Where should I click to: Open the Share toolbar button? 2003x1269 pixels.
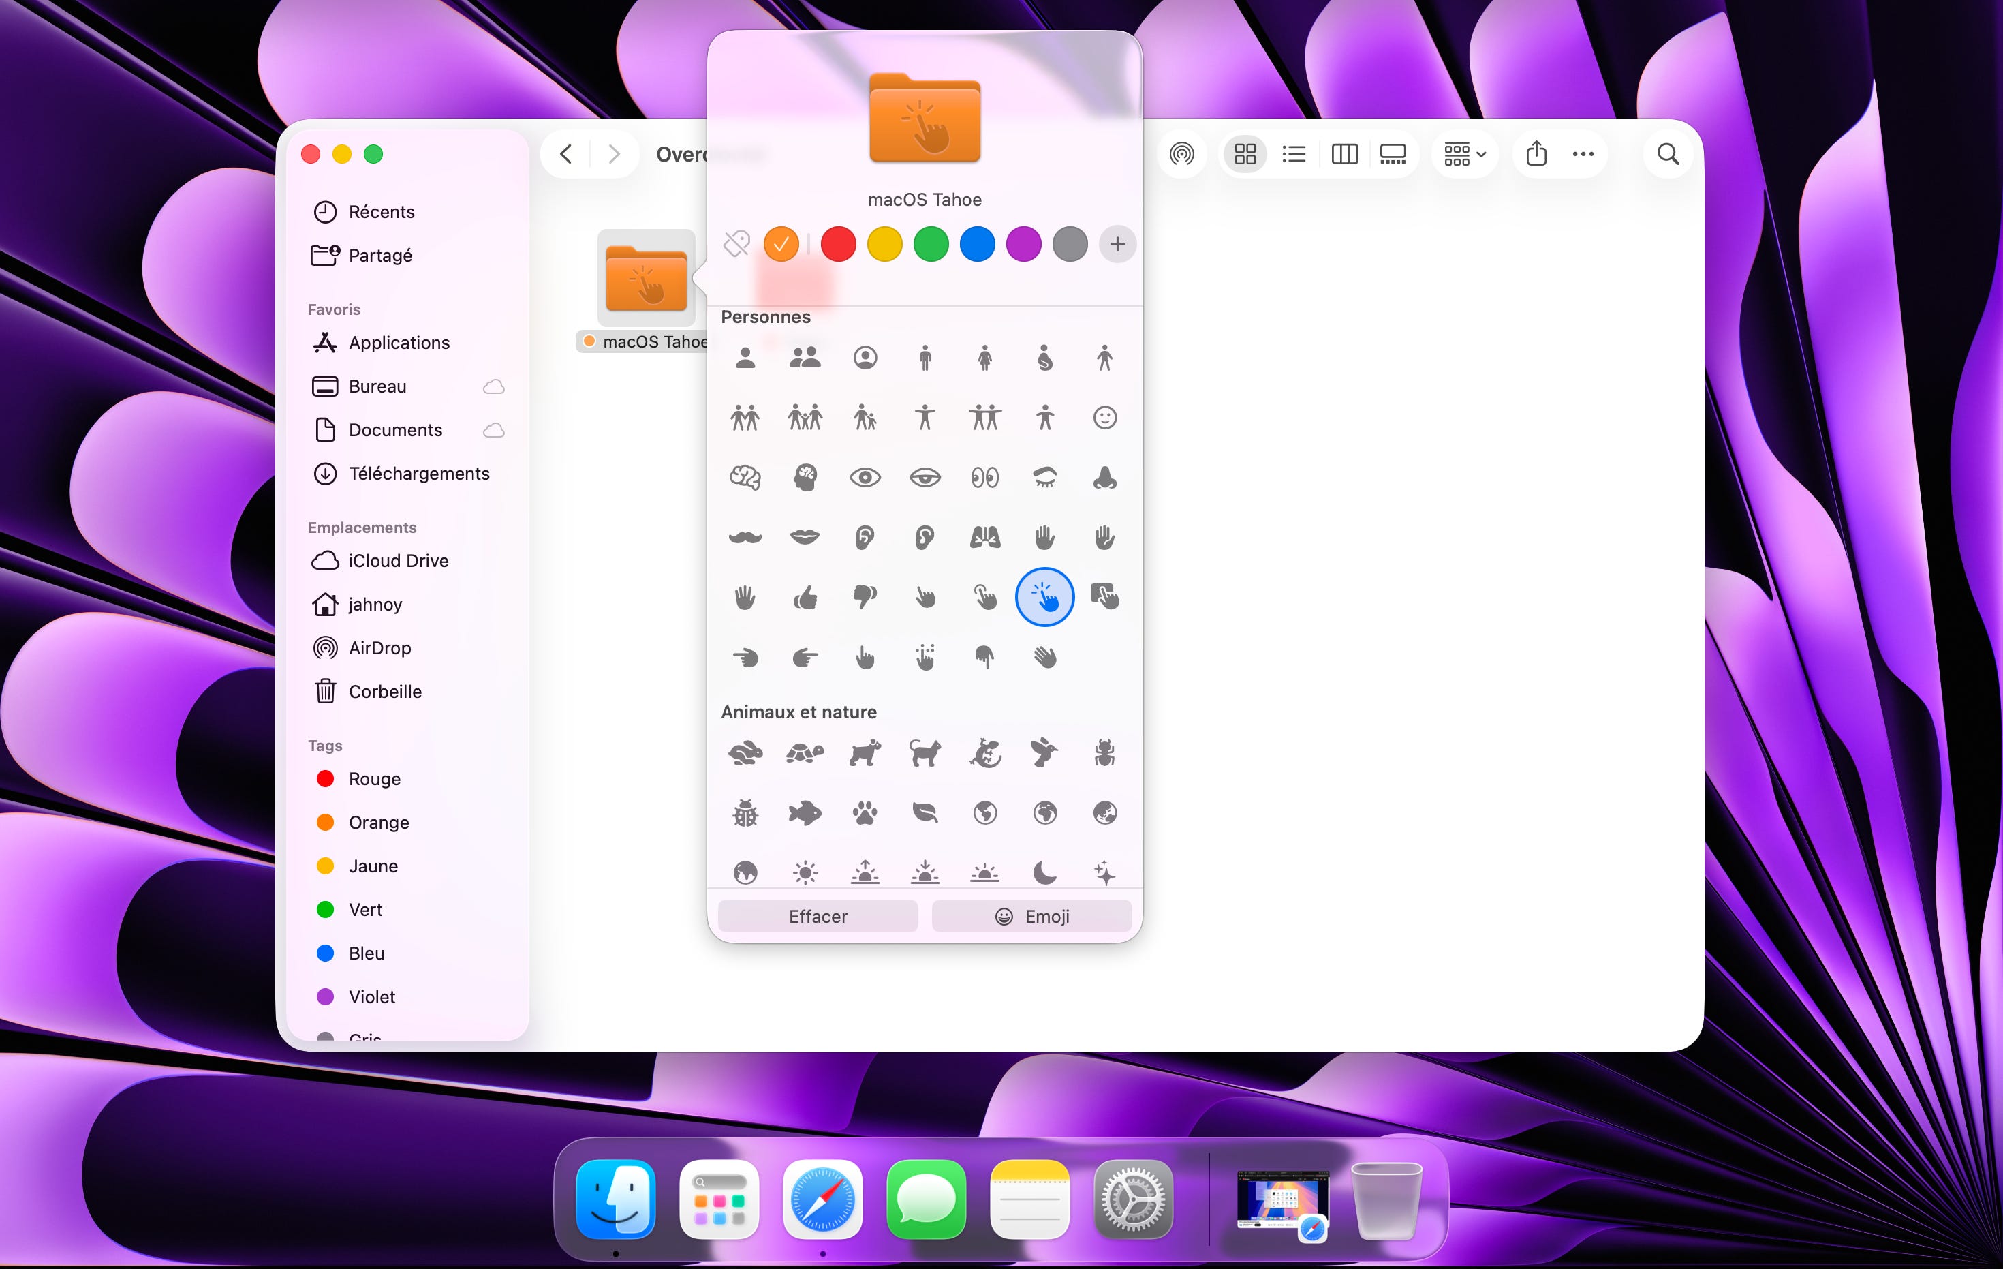[1536, 154]
